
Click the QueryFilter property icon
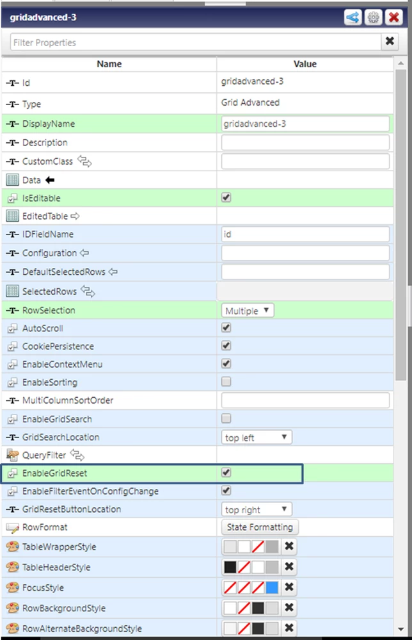click(13, 455)
